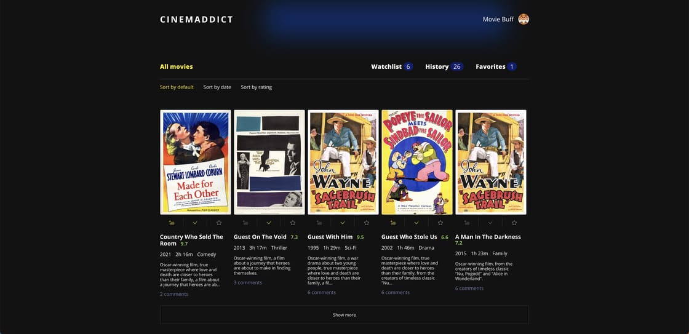Mark Guest With Him as watched
Screen dimensions: 689x334
point(343,223)
